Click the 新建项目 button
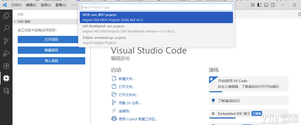Viewport: 301px width, 125px height. [51, 50]
